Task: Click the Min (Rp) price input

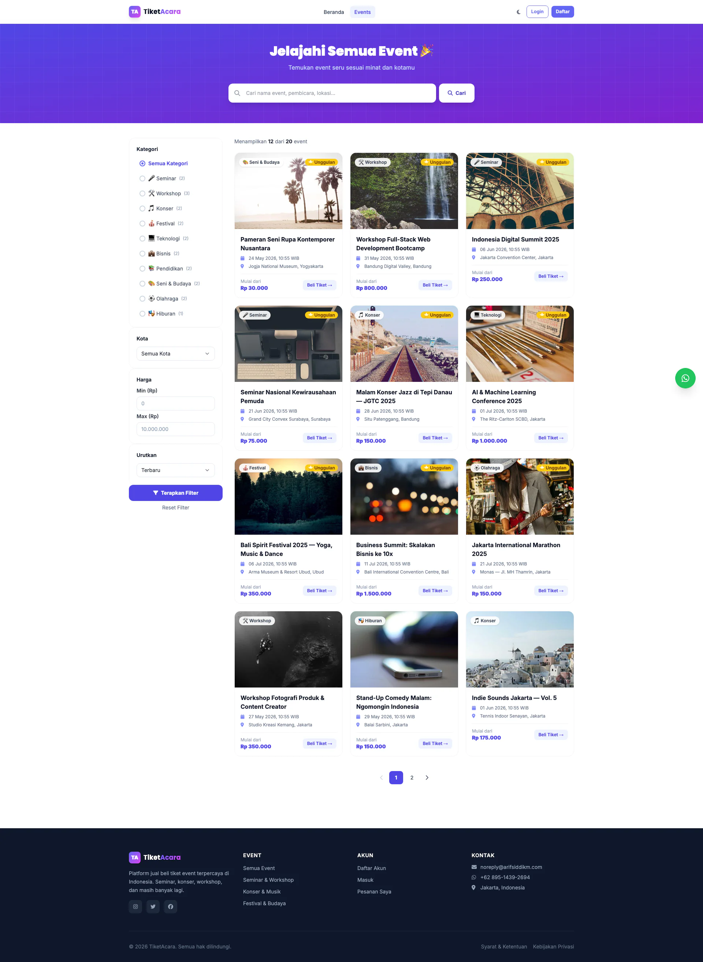Action: pyautogui.click(x=175, y=403)
